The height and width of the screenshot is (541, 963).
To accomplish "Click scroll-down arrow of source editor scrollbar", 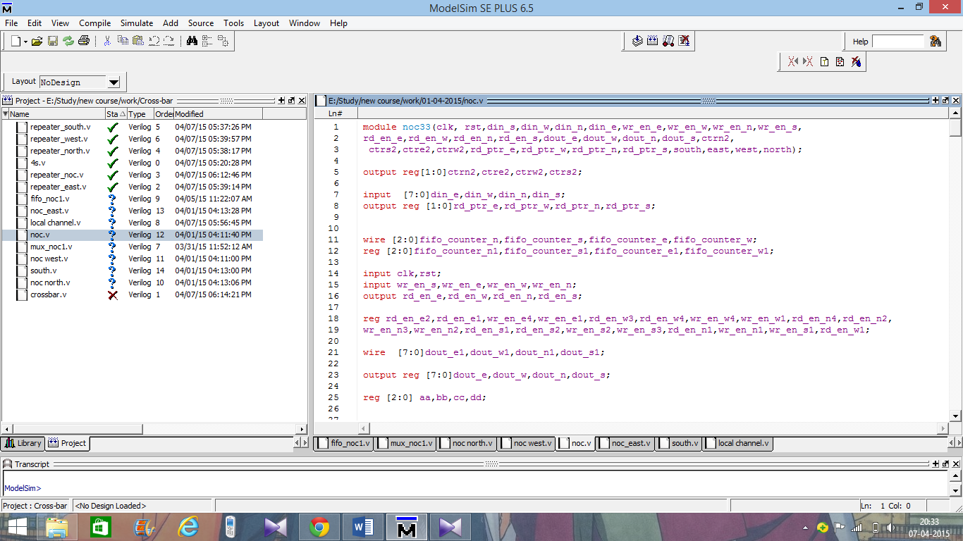I will click(x=956, y=416).
